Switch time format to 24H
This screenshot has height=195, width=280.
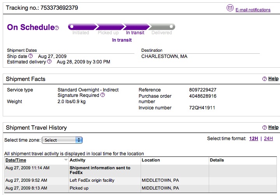[x=268, y=139]
